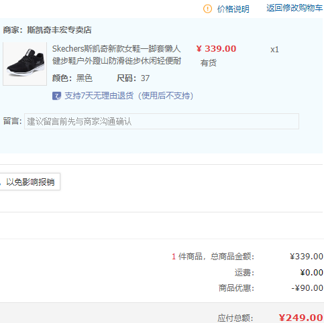Screen dimensions: 324x323
Task: Open the 价格说明 price explanation link
Action: click(233, 9)
